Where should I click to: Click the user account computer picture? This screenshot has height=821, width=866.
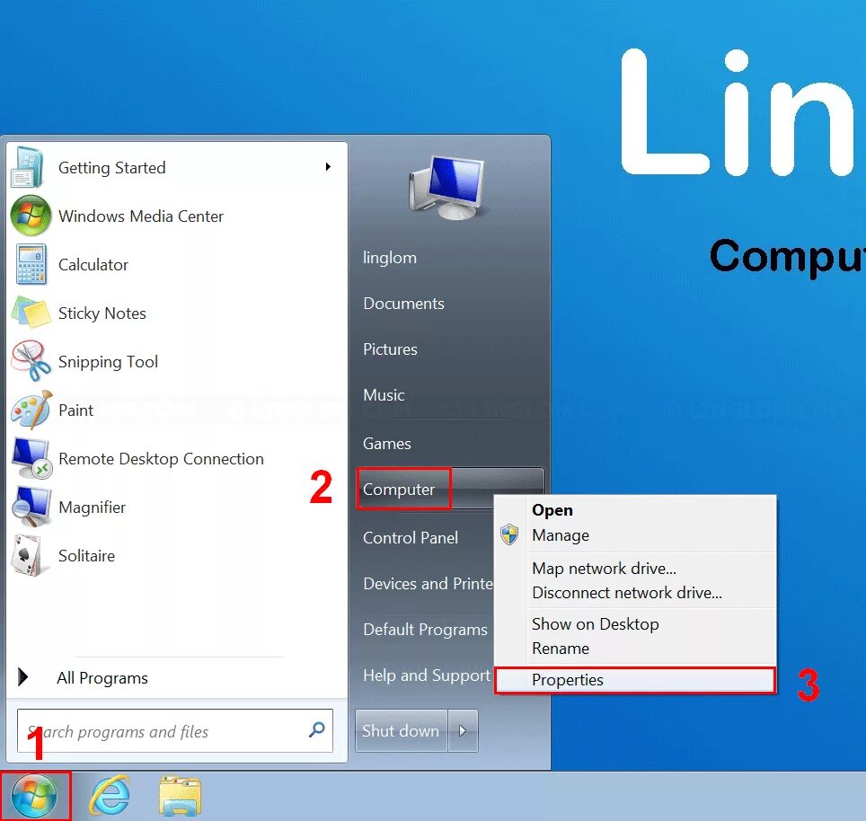447,188
